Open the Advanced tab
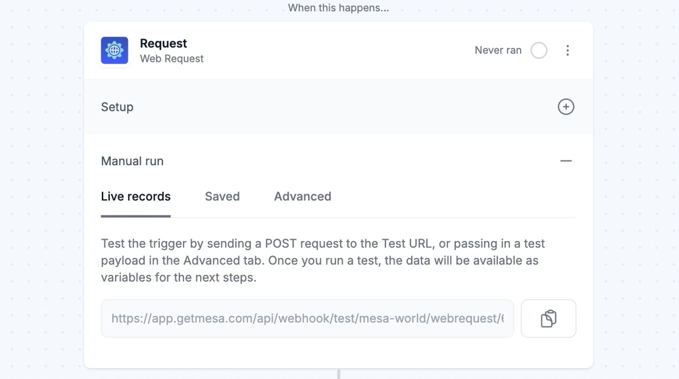Screen dimensions: 679x379 tap(303, 196)
